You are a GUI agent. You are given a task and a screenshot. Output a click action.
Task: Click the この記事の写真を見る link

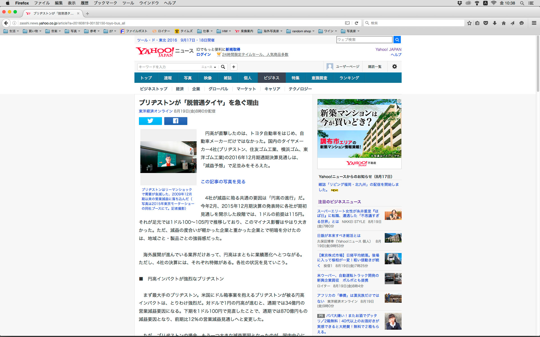[x=223, y=182]
